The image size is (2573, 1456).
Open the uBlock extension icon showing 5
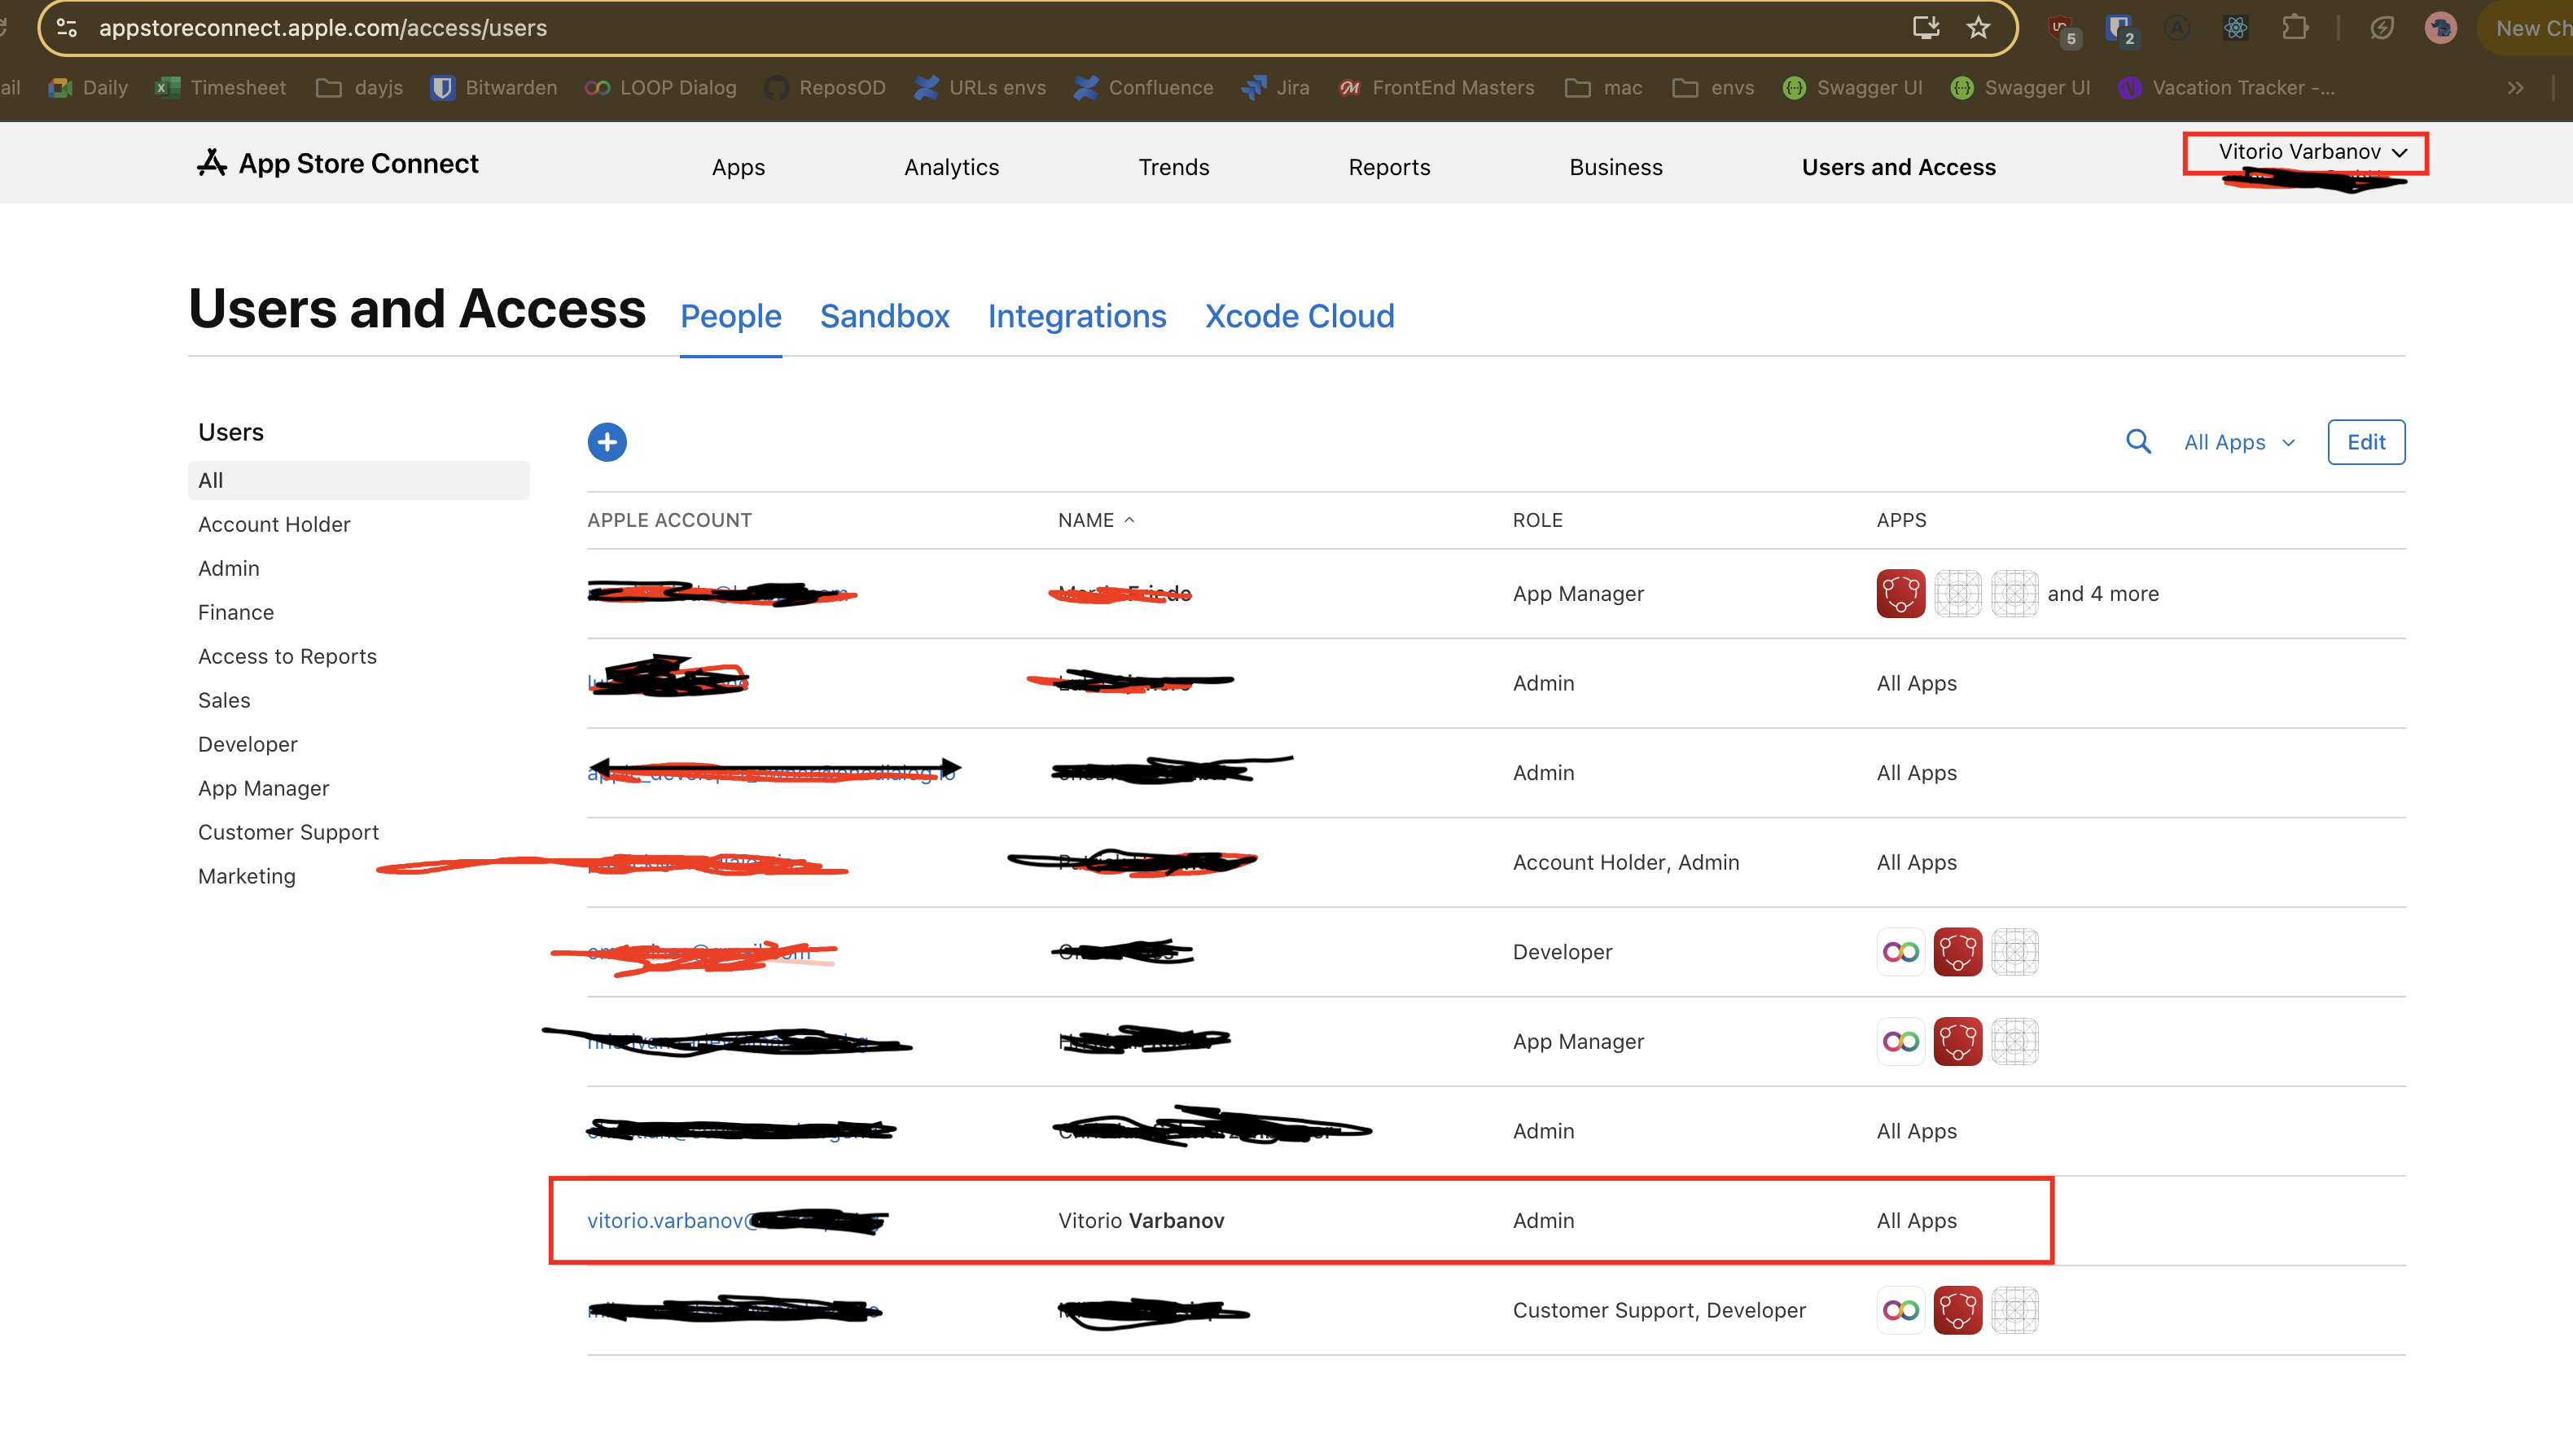coord(2062,29)
